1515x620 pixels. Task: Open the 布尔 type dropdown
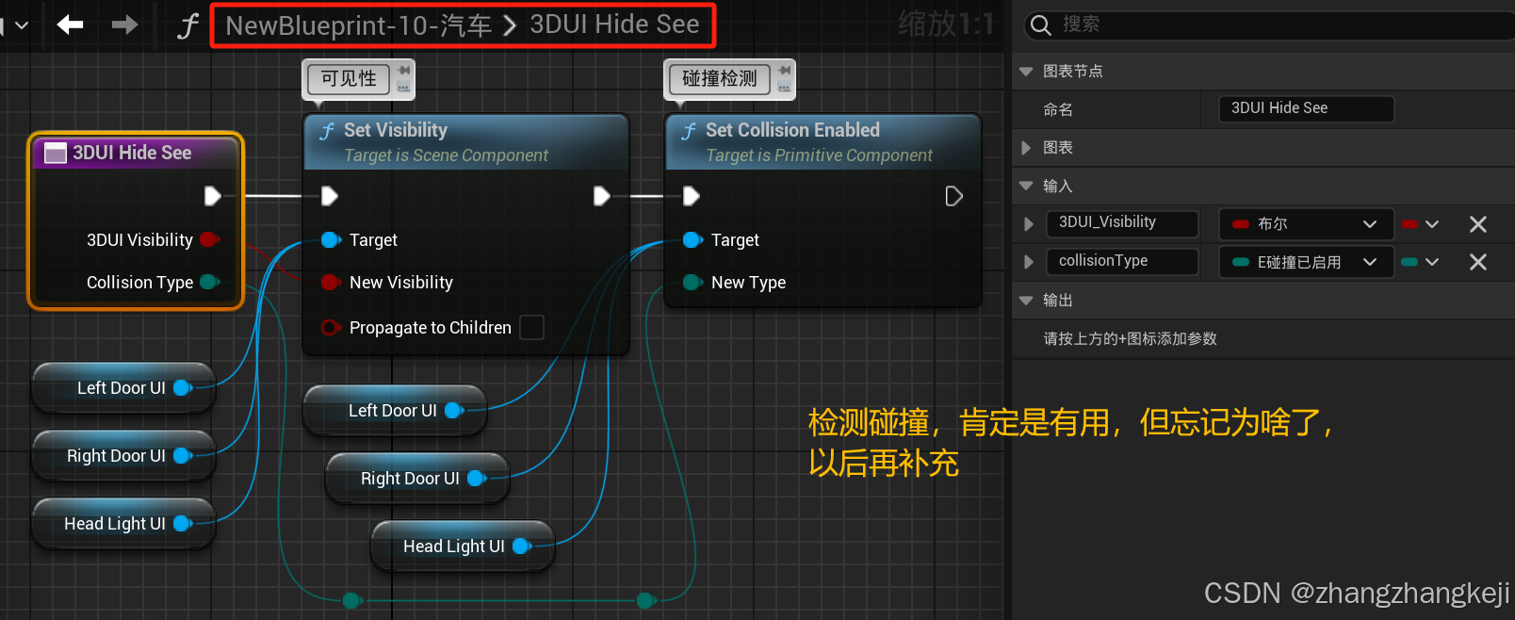point(1306,224)
